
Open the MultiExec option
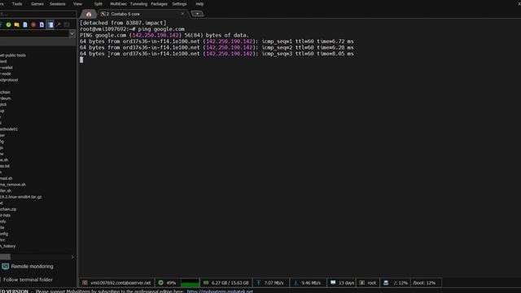[118, 4]
